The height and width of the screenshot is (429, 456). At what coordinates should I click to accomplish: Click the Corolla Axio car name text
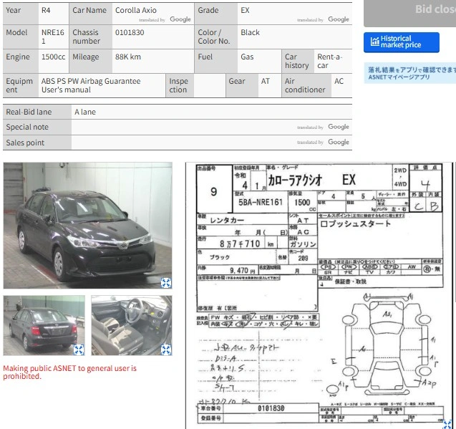136,10
